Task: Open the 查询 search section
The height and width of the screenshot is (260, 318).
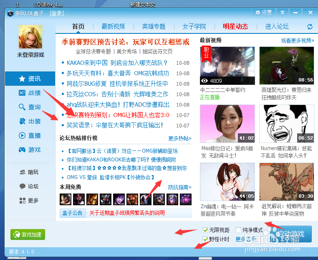Action: tap(30, 107)
